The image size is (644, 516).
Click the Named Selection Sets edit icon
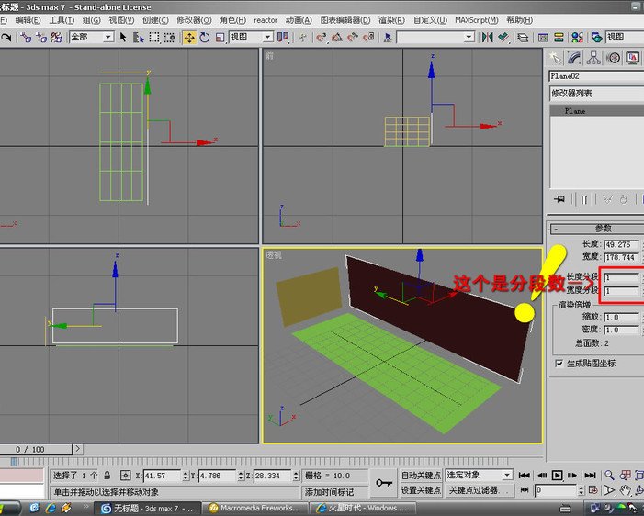pos(388,38)
